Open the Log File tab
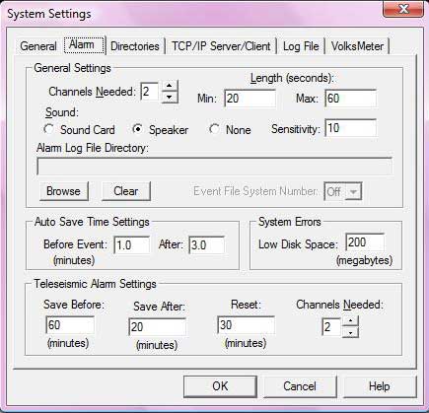429x413 pixels. [301, 46]
